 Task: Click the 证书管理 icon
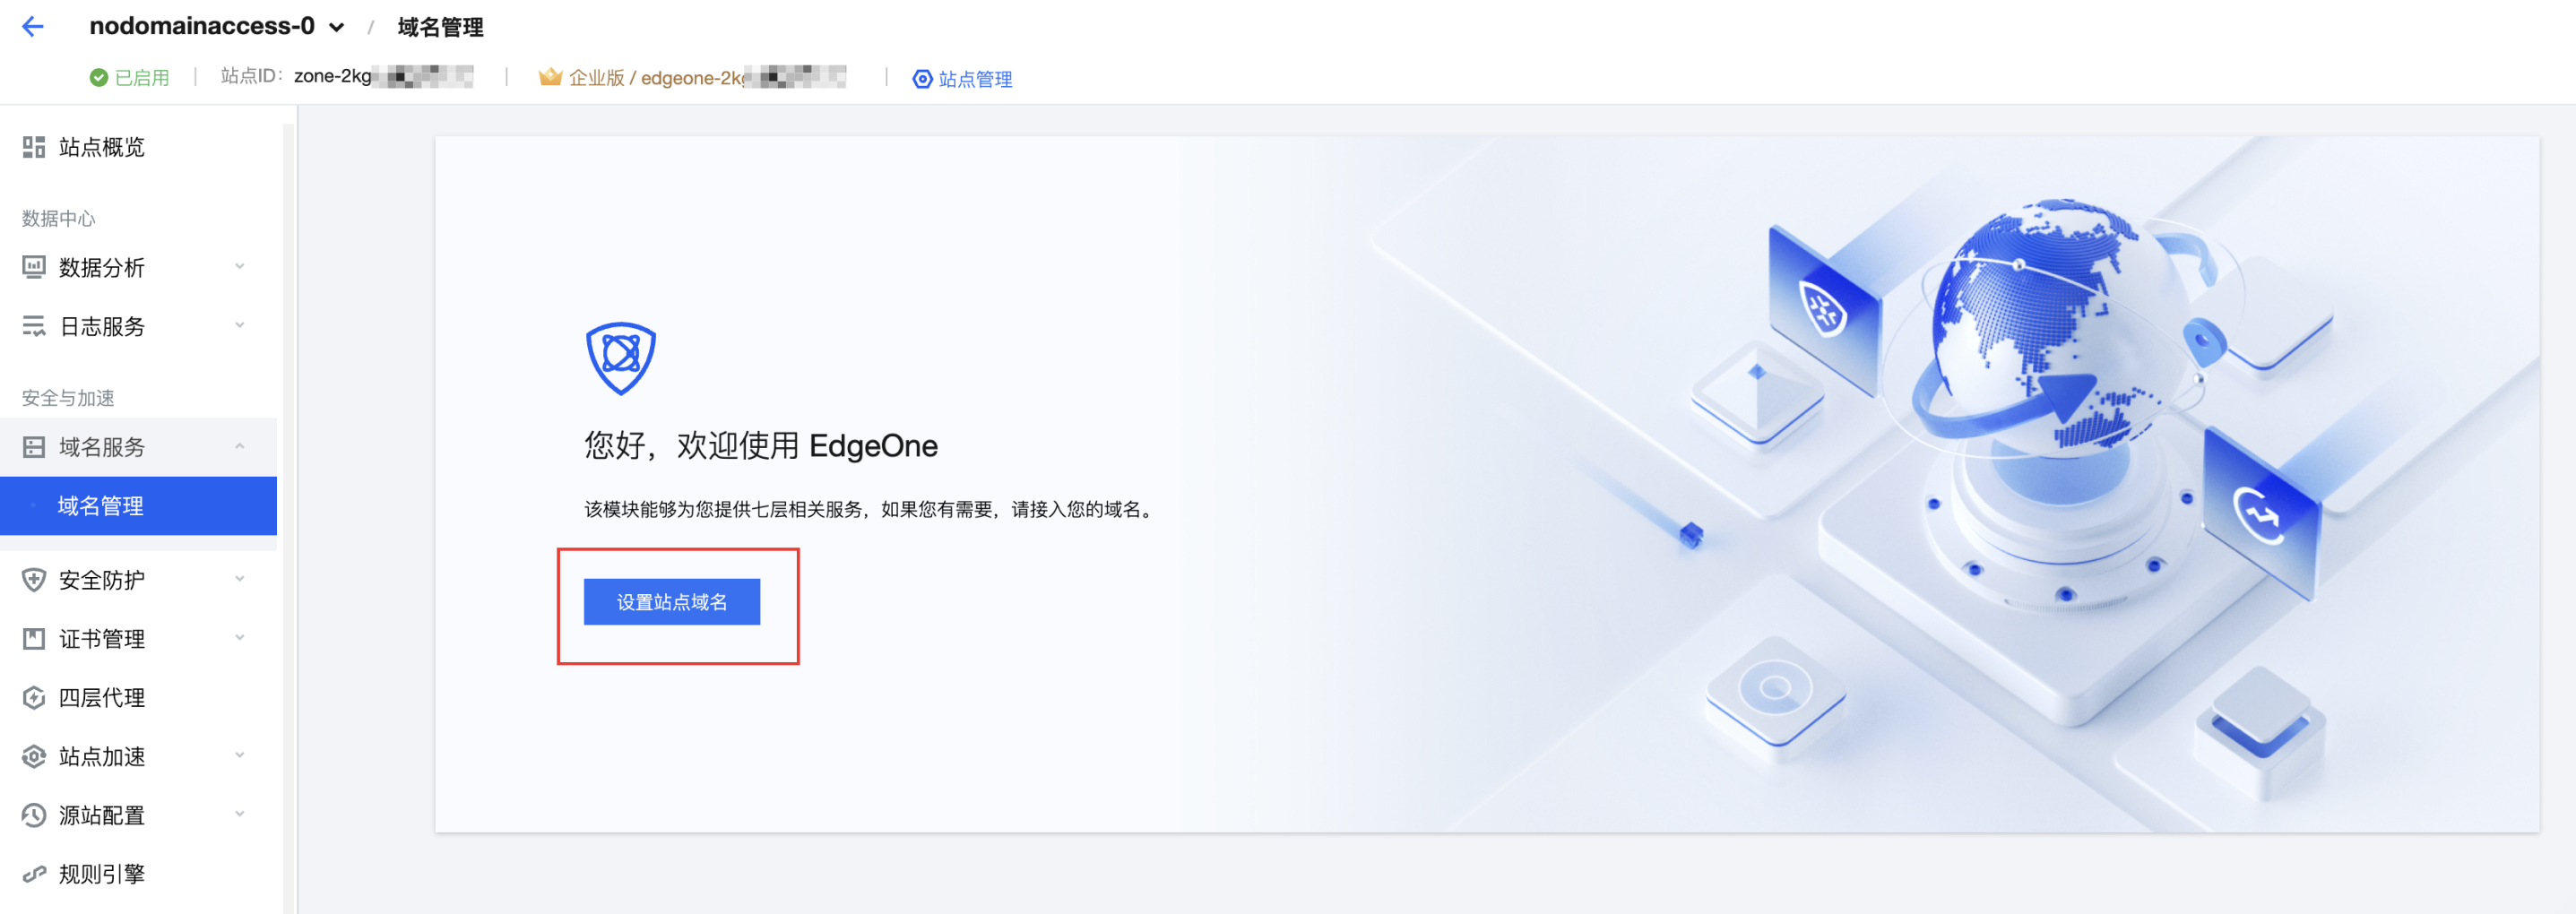pos(34,639)
